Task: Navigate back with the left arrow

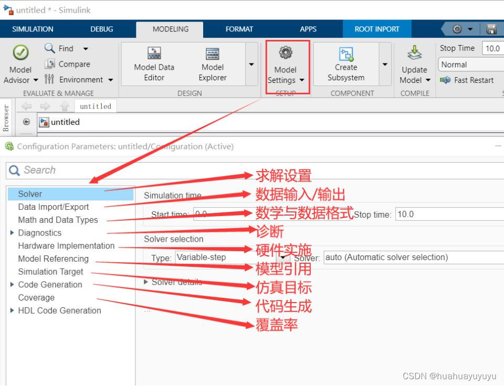Action: click(x=26, y=106)
